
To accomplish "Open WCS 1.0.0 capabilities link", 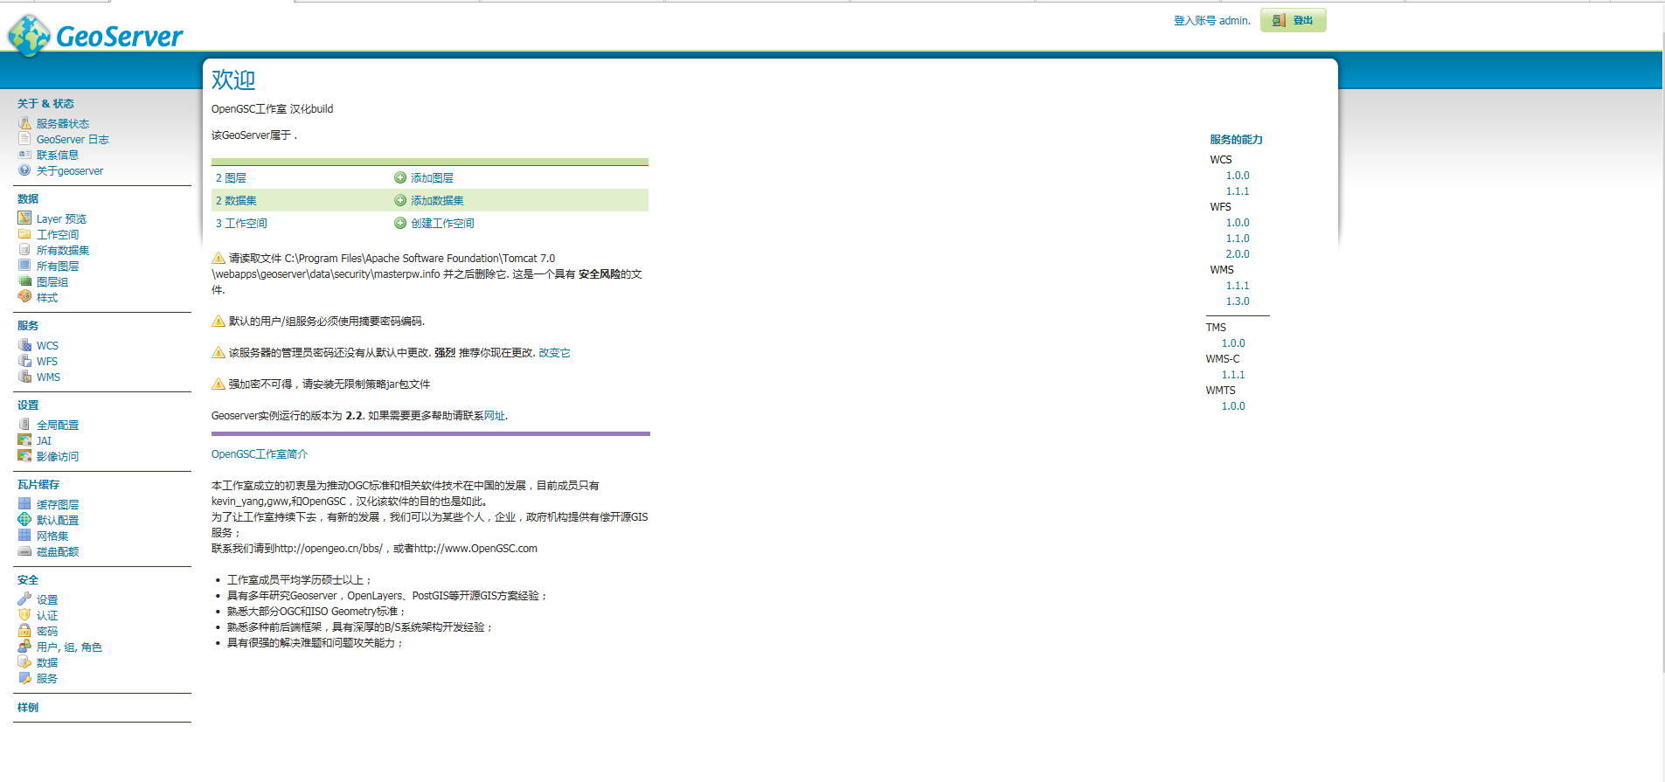I will 1238,176.
